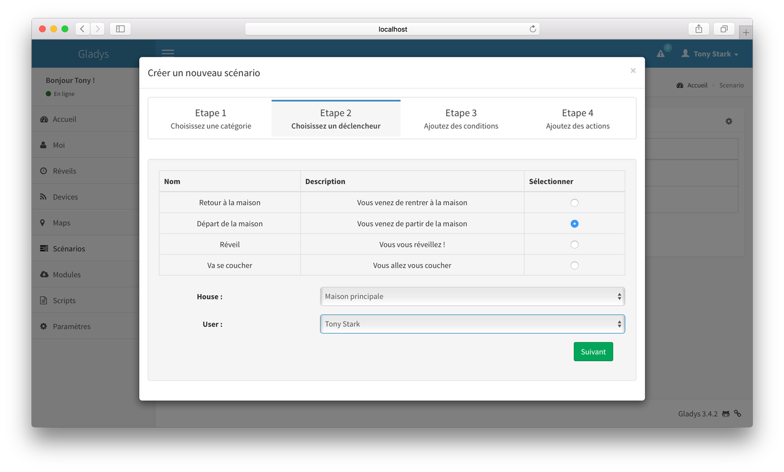784x472 pixels.
Task: Click the 'Gladys 3.4.2' version text
Action: (698, 414)
